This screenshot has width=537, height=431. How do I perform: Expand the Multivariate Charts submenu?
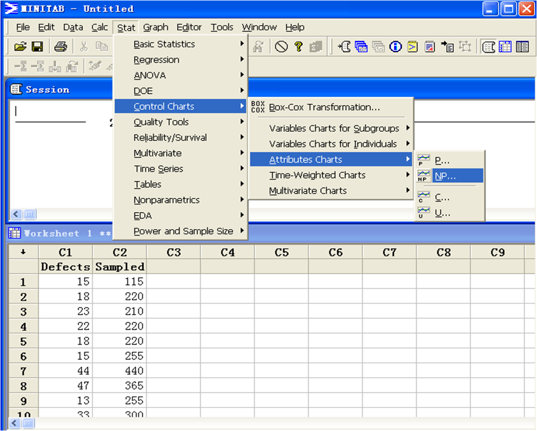pos(308,191)
